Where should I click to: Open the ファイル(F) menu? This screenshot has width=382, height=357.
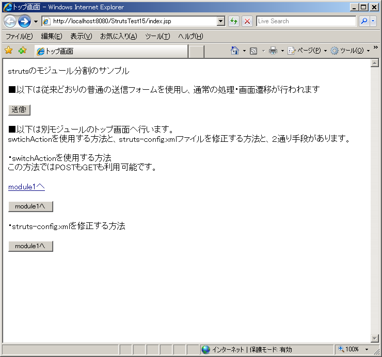click(x=19, y=36)
